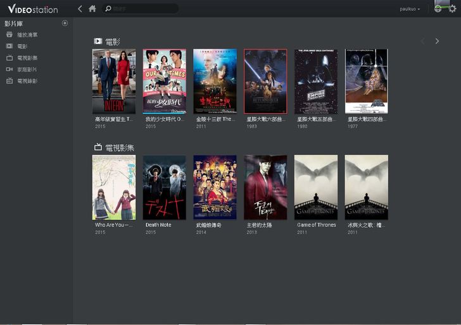461x325 pixels.
Task: Open 1977 Star Wars poster
Action: [367, 82]
